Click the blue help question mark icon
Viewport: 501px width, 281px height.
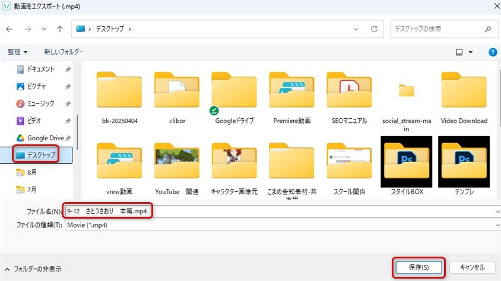[x=492, y=52]
